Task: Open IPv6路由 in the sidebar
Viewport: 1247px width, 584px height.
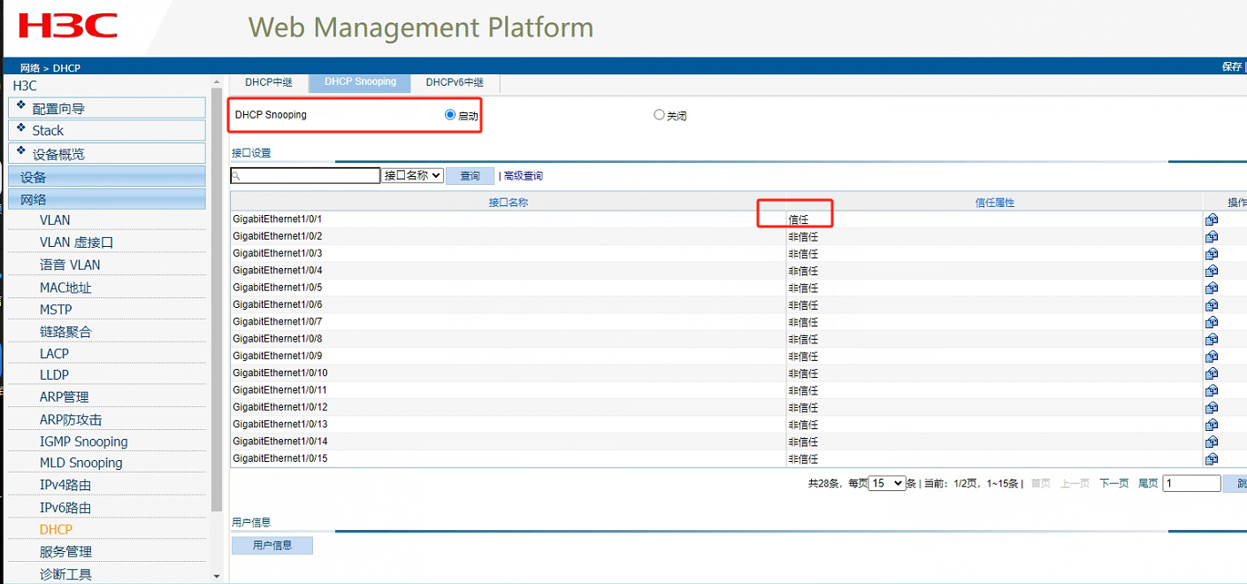Action: [x=65, y=507]
